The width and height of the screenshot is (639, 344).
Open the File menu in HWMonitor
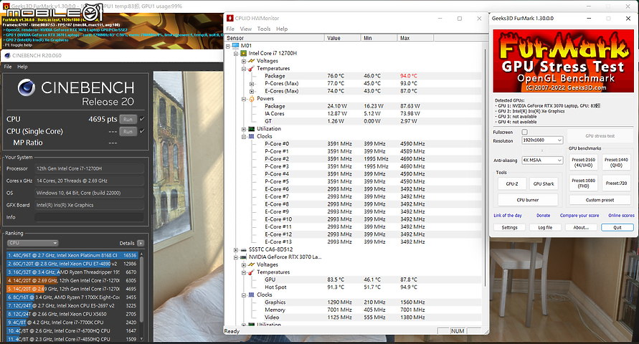tap(230, 29)
